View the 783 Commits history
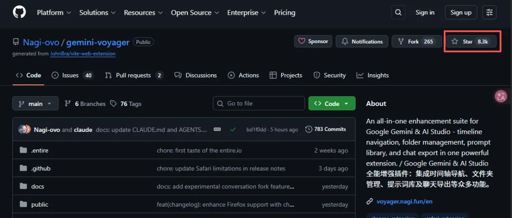The image size is (512, 218). (x=326, y=129)
